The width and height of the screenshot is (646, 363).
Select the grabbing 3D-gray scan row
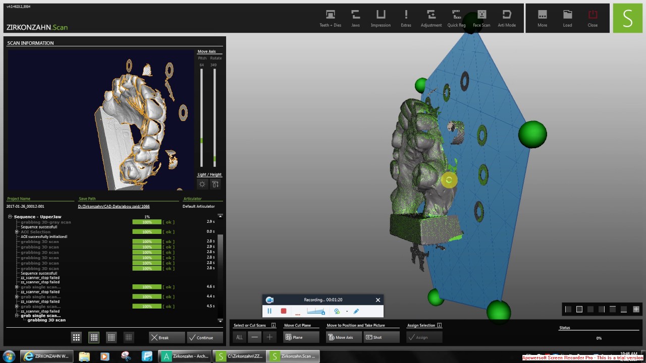pyautogui.click(x=46, y=222)
